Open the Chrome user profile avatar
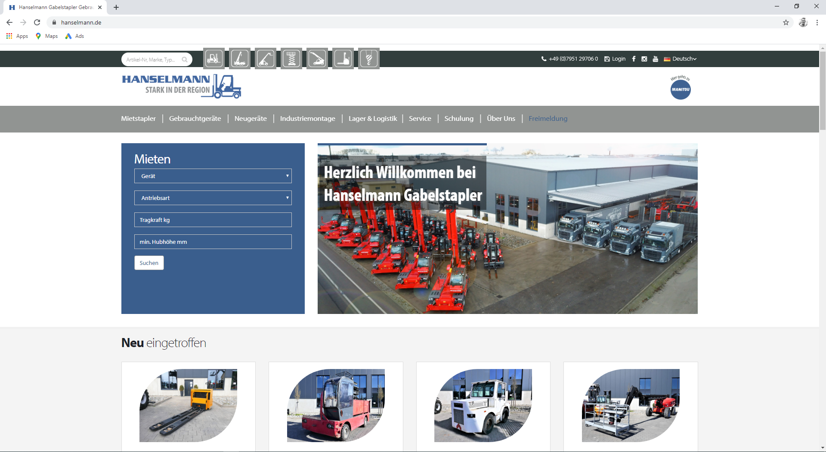Screen dimensions: 826x452 tap(803, 22)
